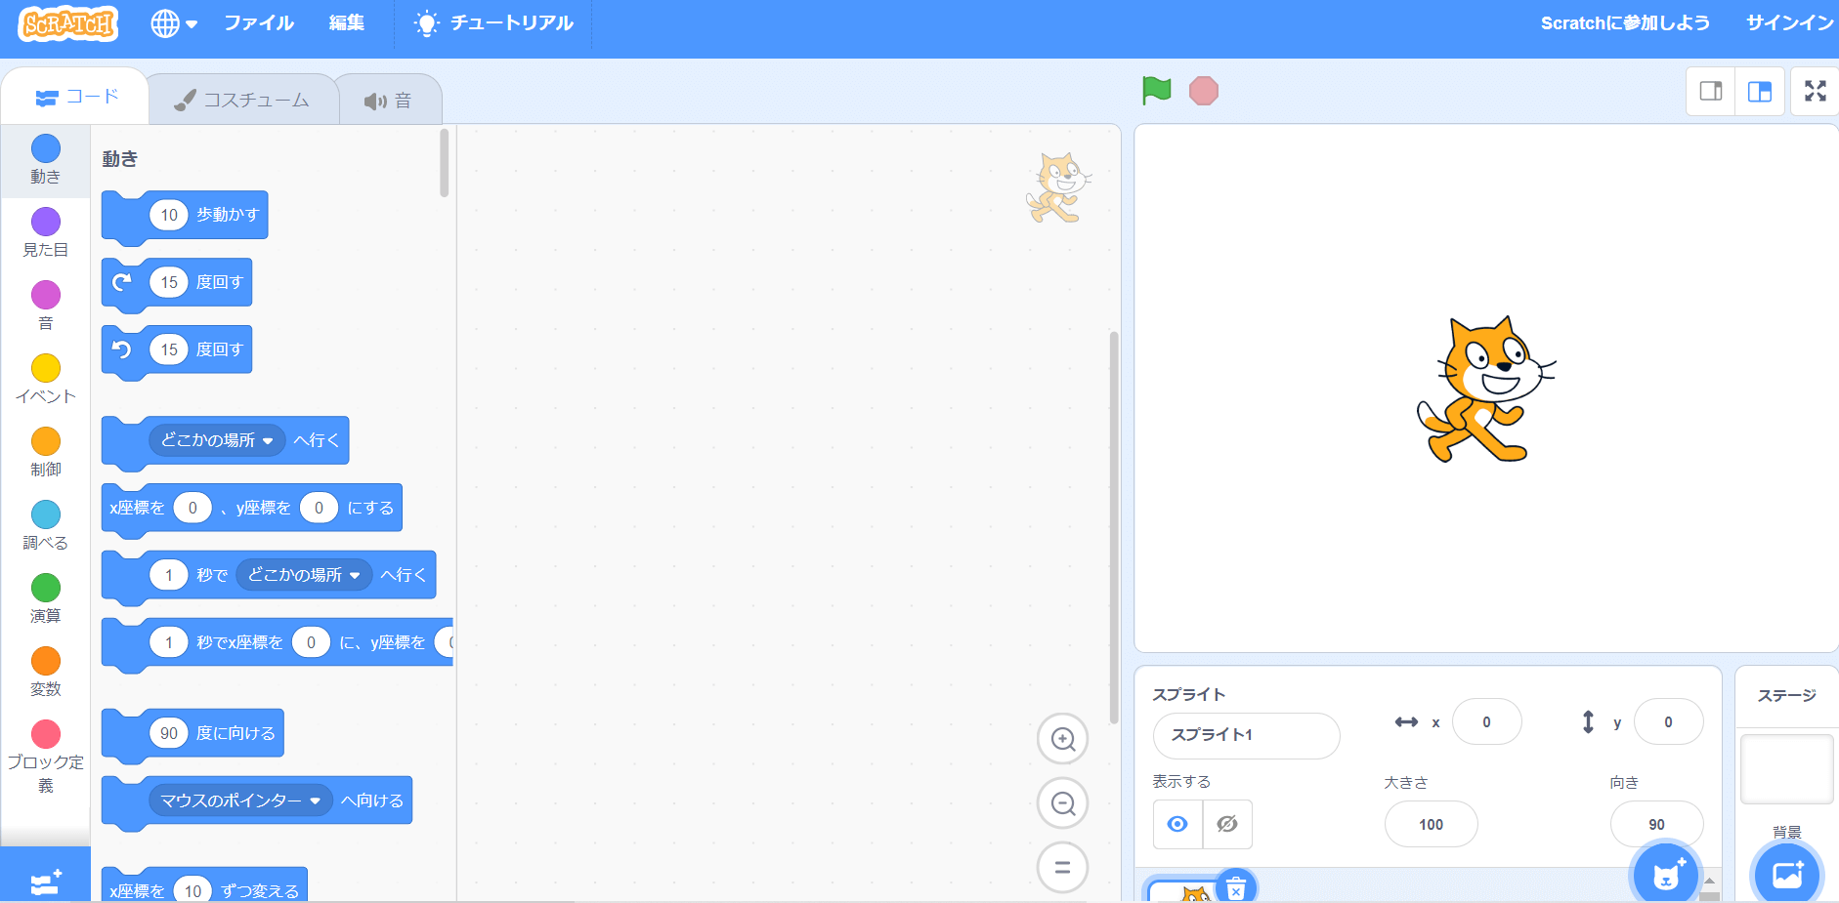Edit the sprite x position field
Viewport: 1839px width, 903px height.
point(1486,722)
